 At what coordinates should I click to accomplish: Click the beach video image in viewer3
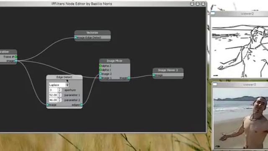tap(241, 118)
